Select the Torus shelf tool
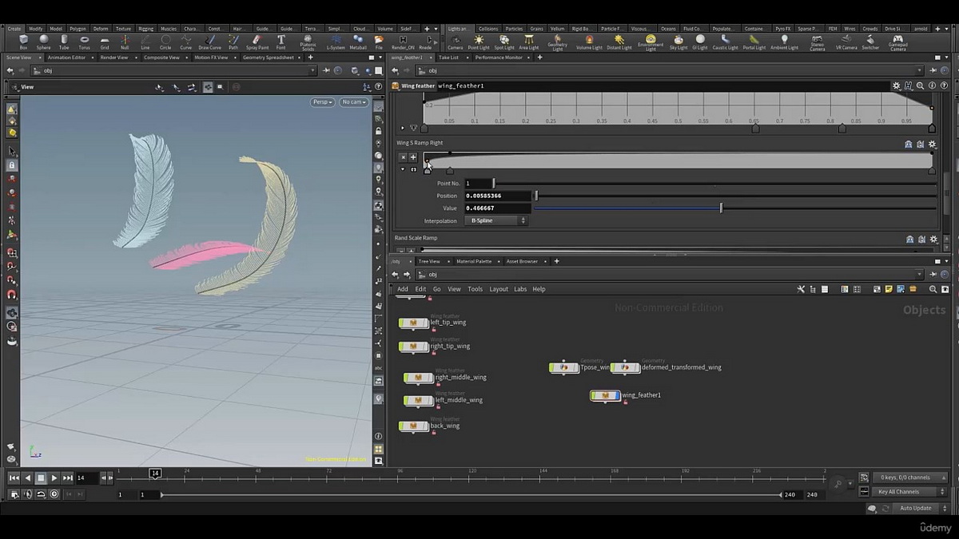 click(x=84, y=42)
